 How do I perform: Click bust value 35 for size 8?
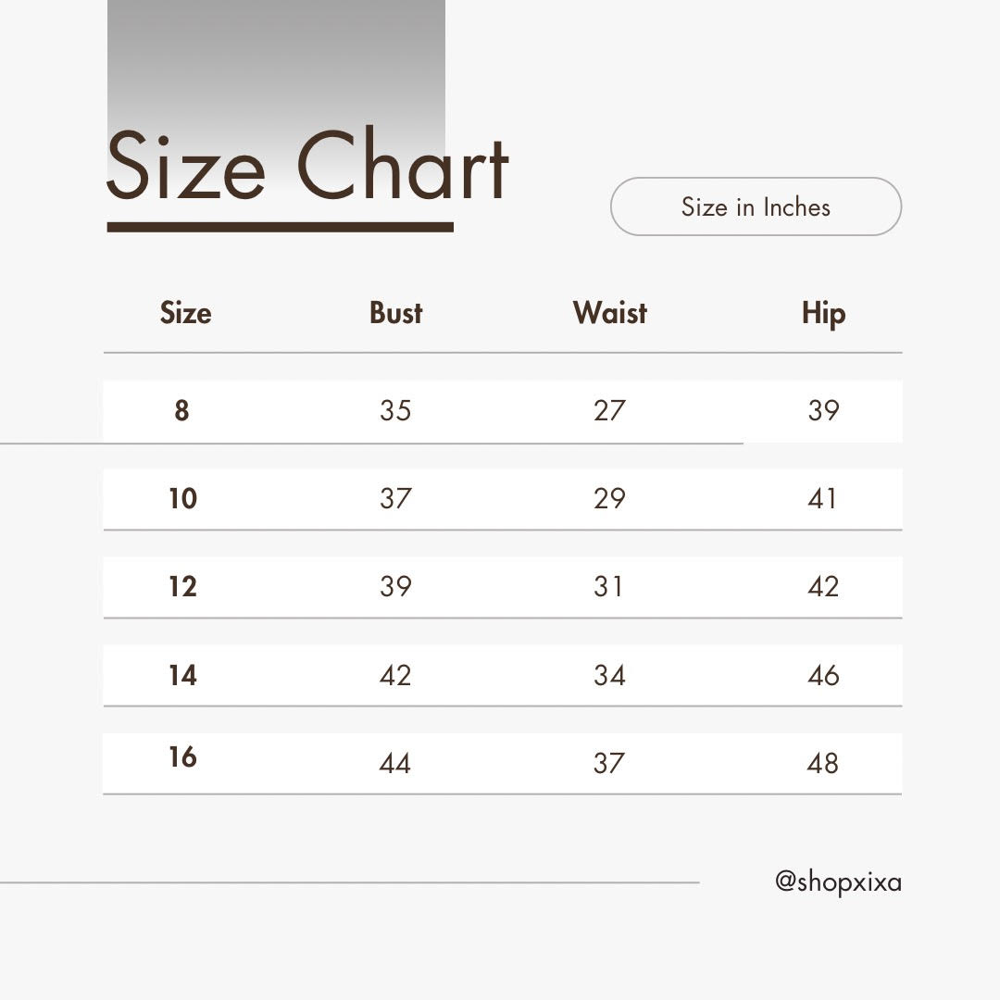tap(395, 410)
